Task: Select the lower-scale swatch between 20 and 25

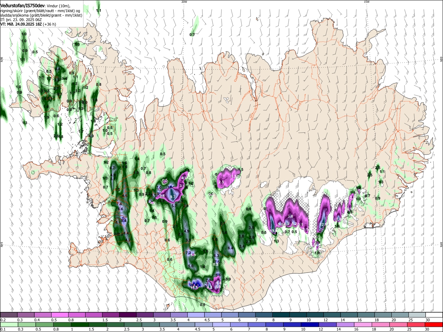Action: [398, 324]
